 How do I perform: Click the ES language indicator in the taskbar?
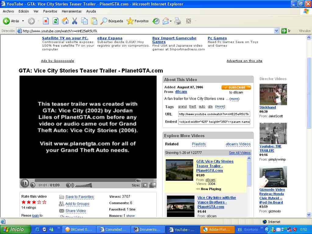click(240, 230)
